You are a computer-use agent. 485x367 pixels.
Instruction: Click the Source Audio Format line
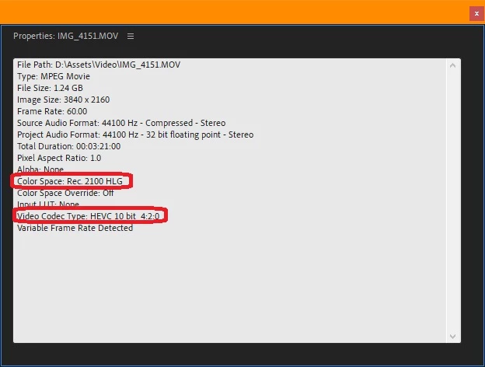pyautogui.click(x=121, y=123)
